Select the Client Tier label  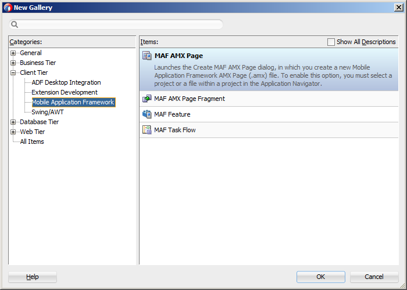[x=34, y=72]
